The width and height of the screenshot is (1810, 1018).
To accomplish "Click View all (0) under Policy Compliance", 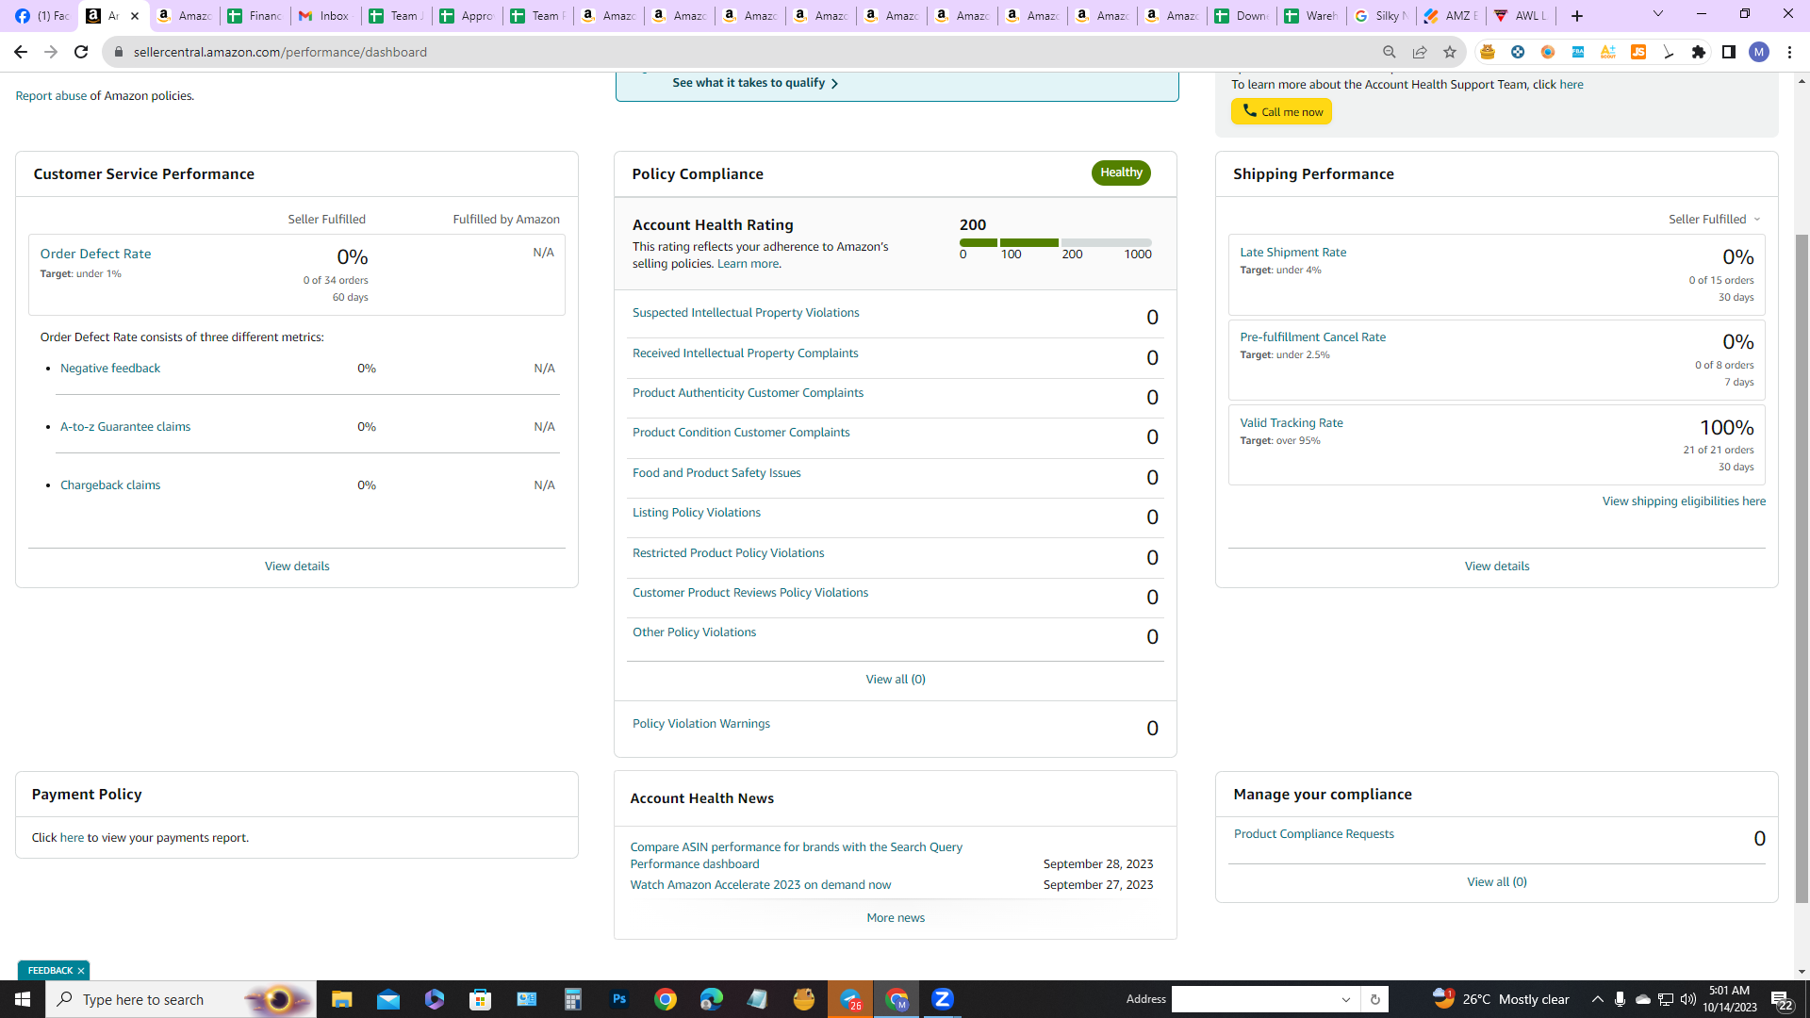I will (896, 680).
